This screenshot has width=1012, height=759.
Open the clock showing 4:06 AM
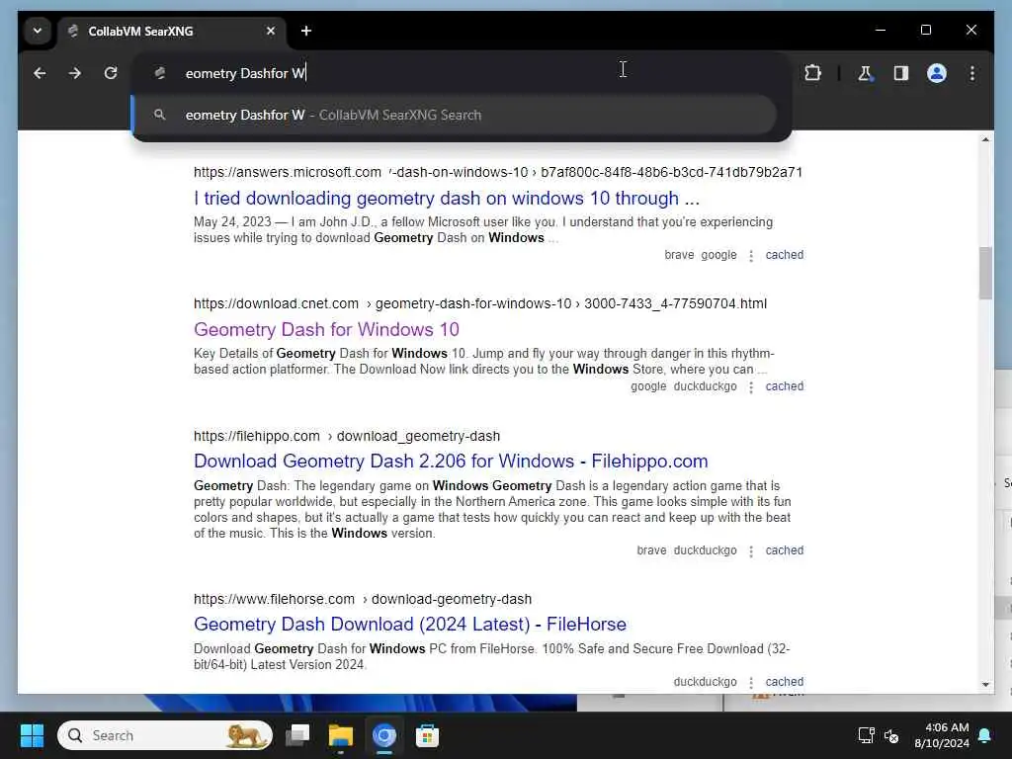[x=942, y=735]
